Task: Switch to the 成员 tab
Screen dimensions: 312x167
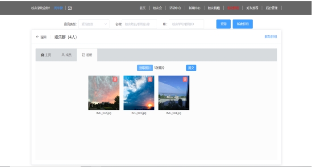Action: (67, 55)
